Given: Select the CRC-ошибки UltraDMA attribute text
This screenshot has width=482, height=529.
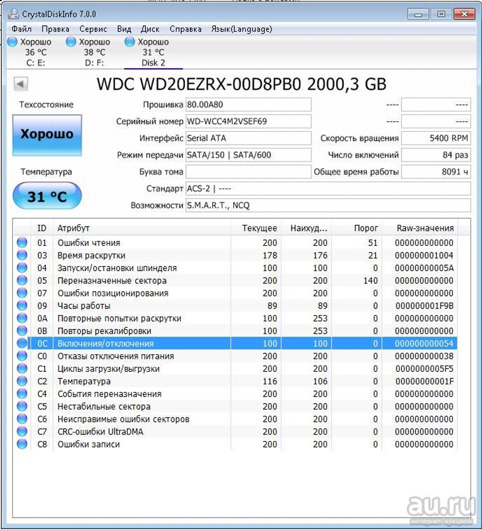Looking at the screenshot, I should click(x=101, y=432).
